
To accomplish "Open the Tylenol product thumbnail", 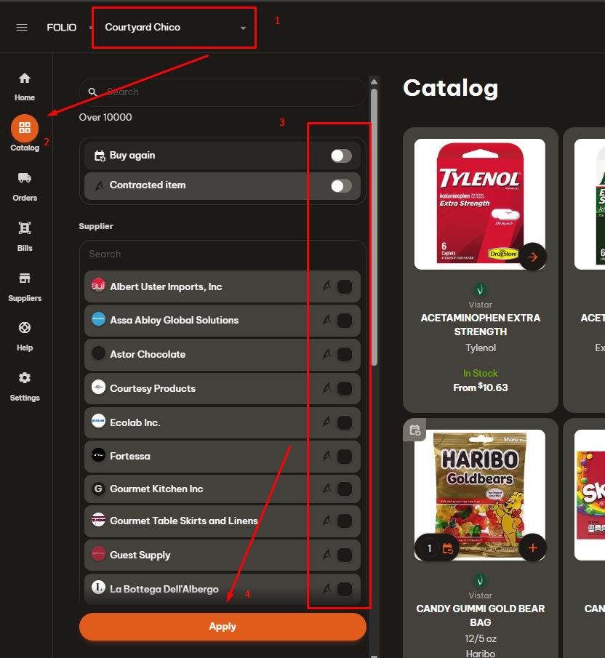I will [x=479, y=204].
